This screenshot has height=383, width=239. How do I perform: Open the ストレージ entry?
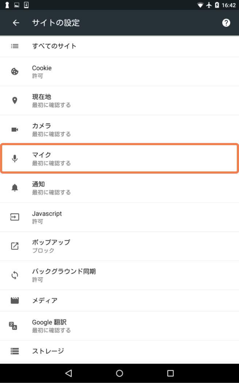coord(119,351)
